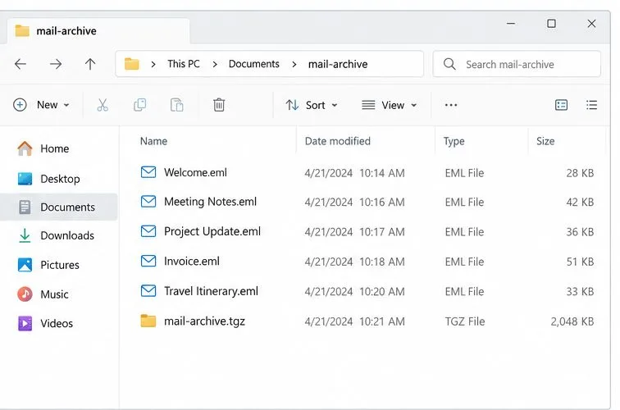
Task: Sort by the Name column header
Action: coord(153,141)
